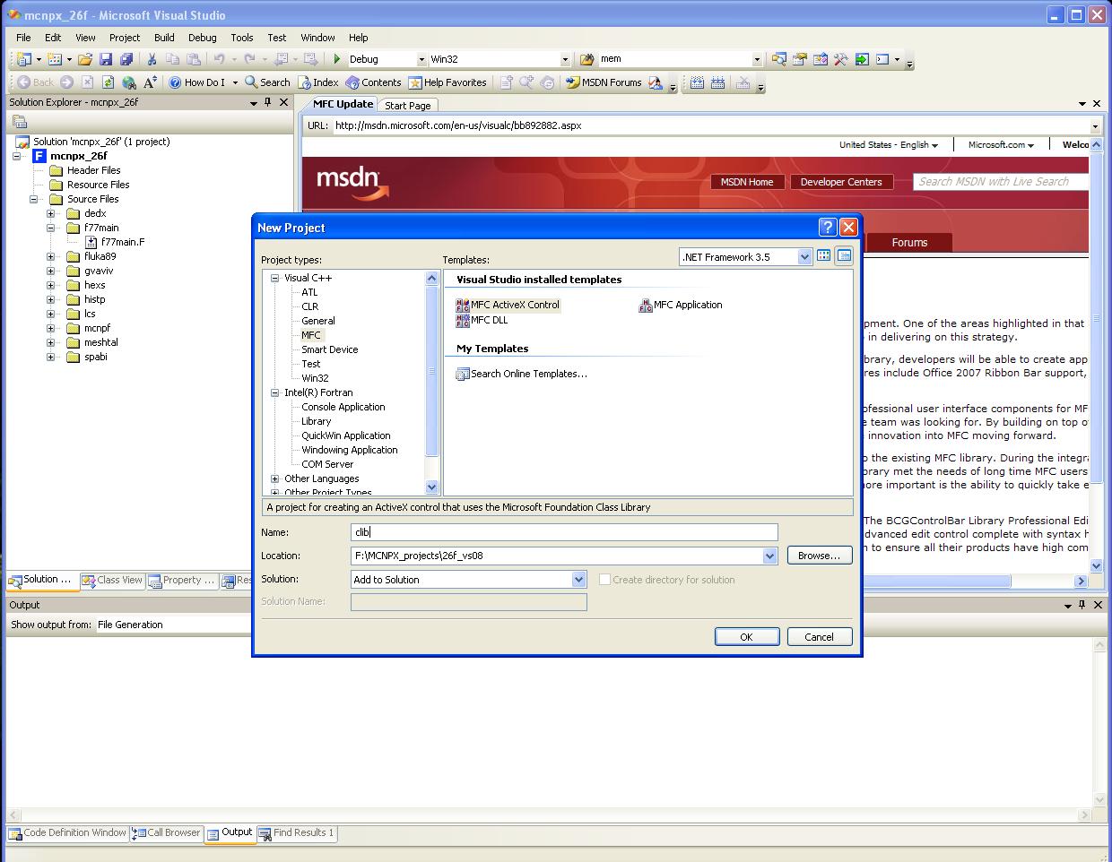Click the MSDN Home button on web page
Screen dimensions: 1112x862
point(747,182)
